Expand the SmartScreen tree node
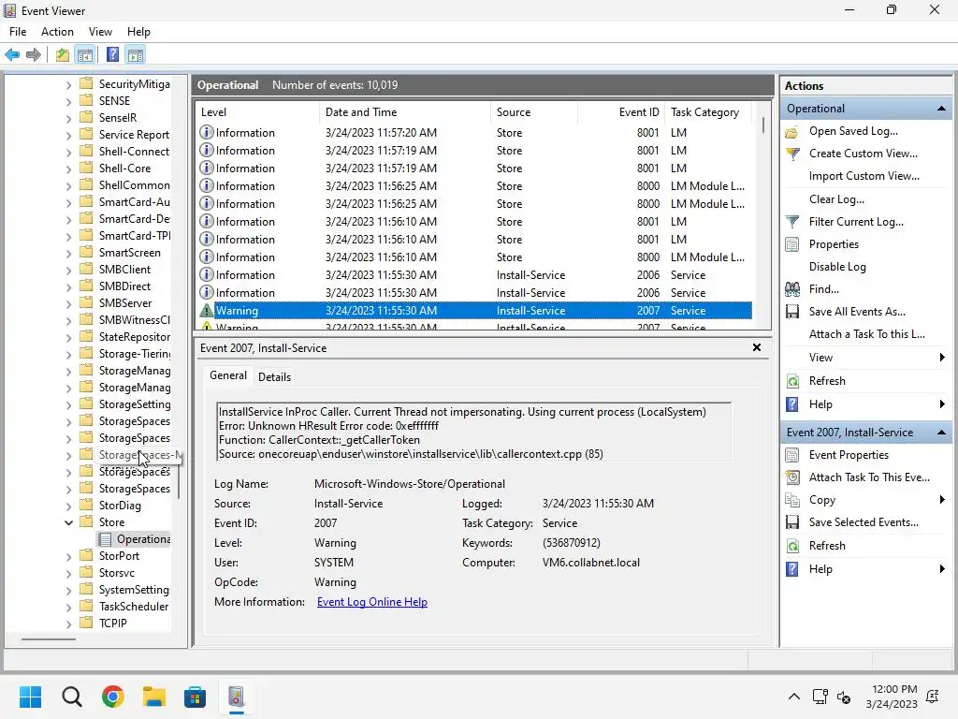 [68, 253]
